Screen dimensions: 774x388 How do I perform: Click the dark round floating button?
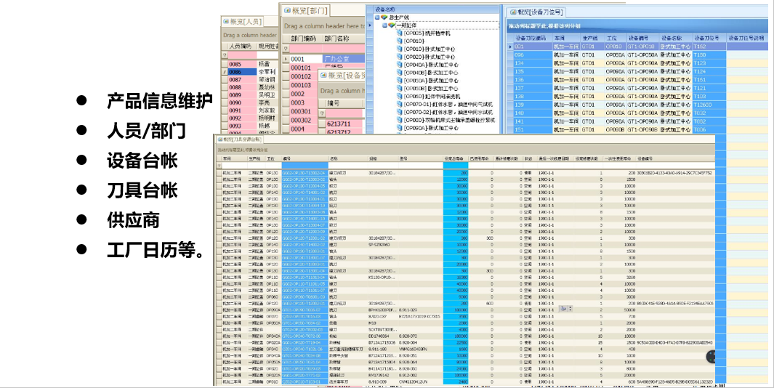[711, 357]
